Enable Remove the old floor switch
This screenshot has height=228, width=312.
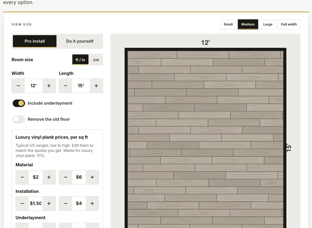pyautogui.click(x=19, y=119)
